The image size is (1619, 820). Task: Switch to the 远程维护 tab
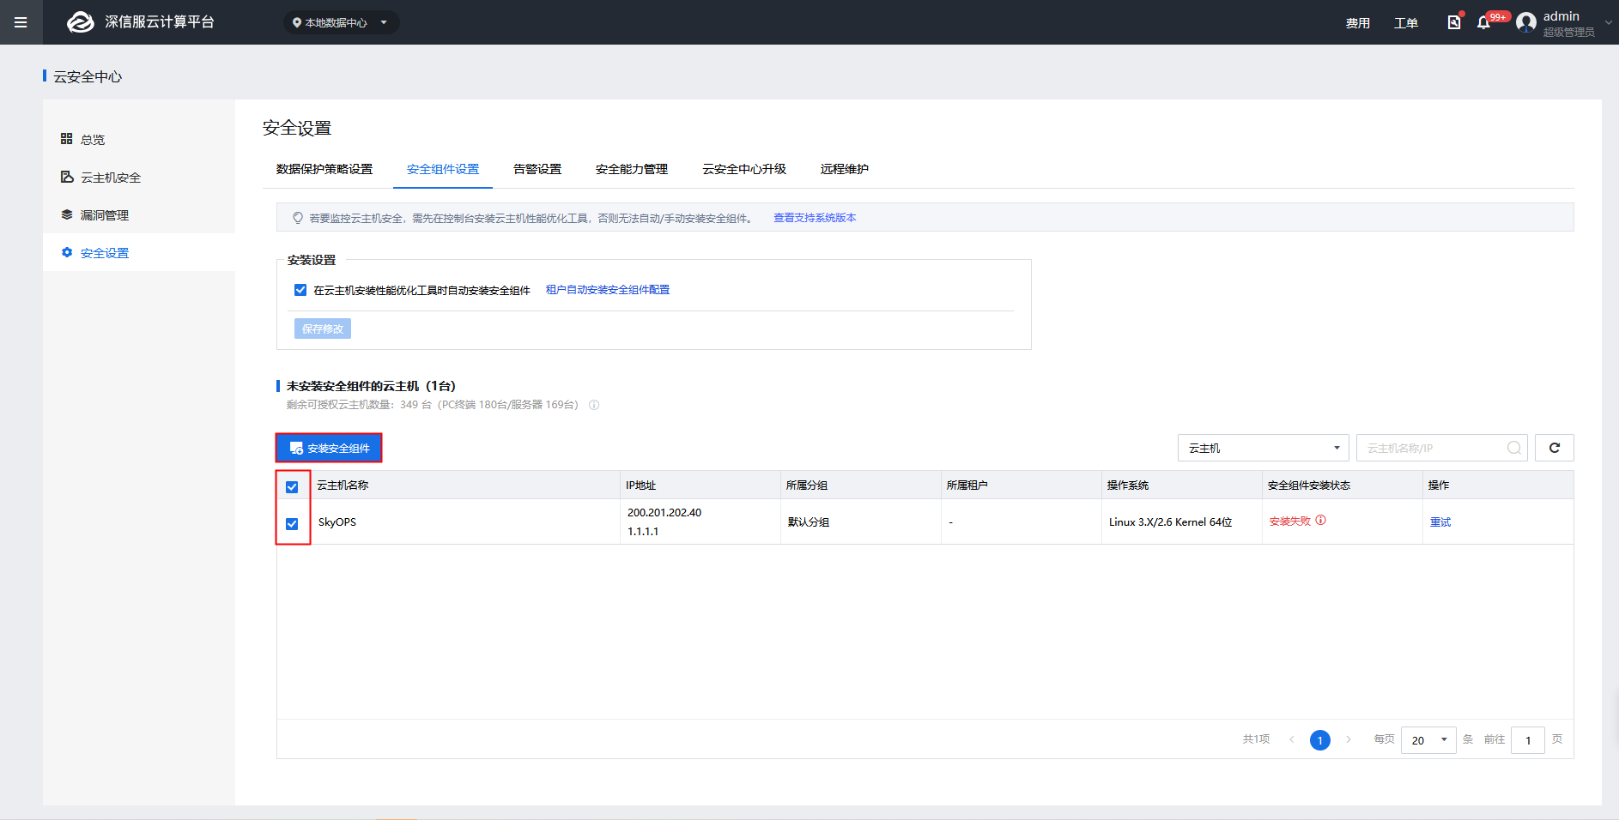tap(845, 169)
